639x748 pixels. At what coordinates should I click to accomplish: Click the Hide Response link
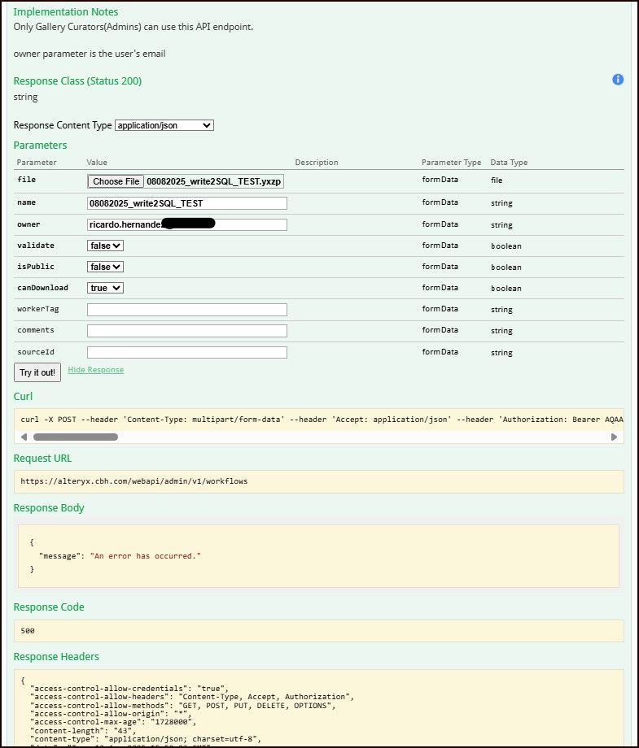(x=95, y=370)
